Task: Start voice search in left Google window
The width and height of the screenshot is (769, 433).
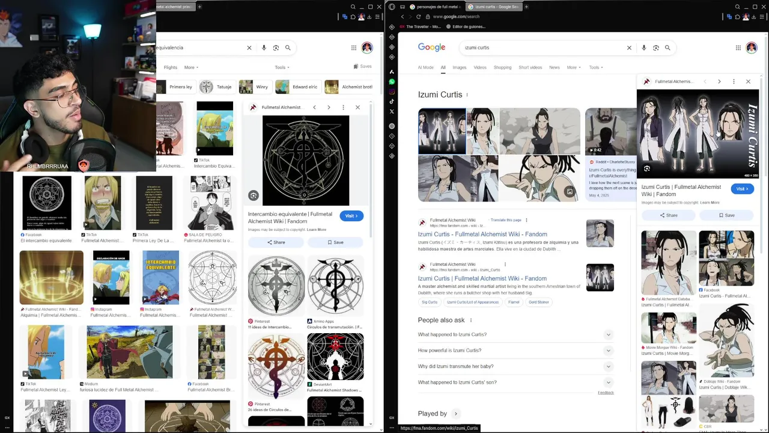Action: 264,48
